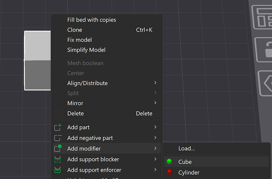The width and height of the screenshot is (272, 179).
Task: Click the angled bracket icon on plate
Action: click(266, 83)
